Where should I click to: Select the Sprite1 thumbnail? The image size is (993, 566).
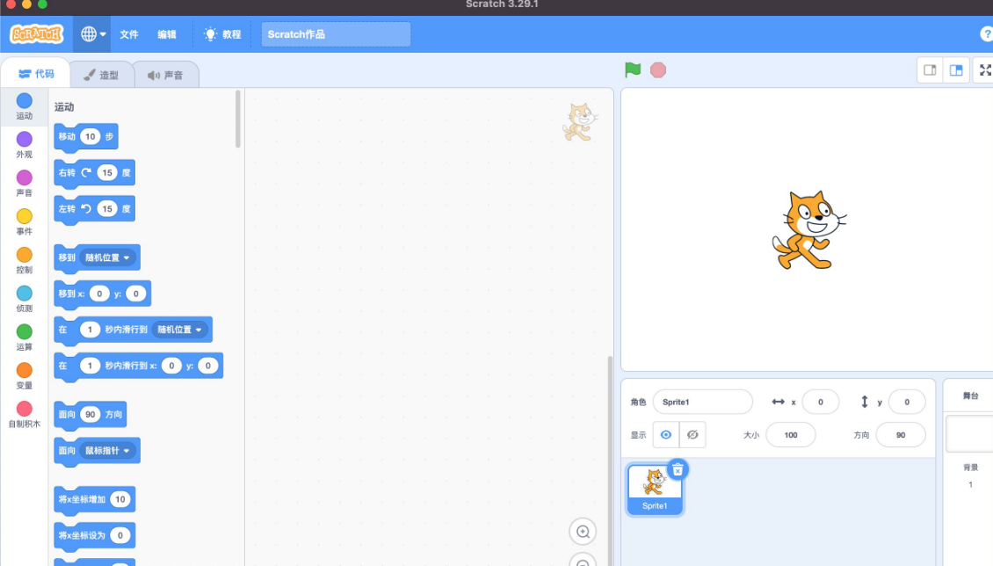click(x=654, y=490)
